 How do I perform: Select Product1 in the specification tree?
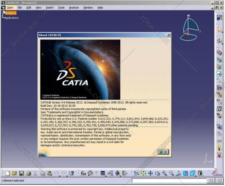(11, 13)
